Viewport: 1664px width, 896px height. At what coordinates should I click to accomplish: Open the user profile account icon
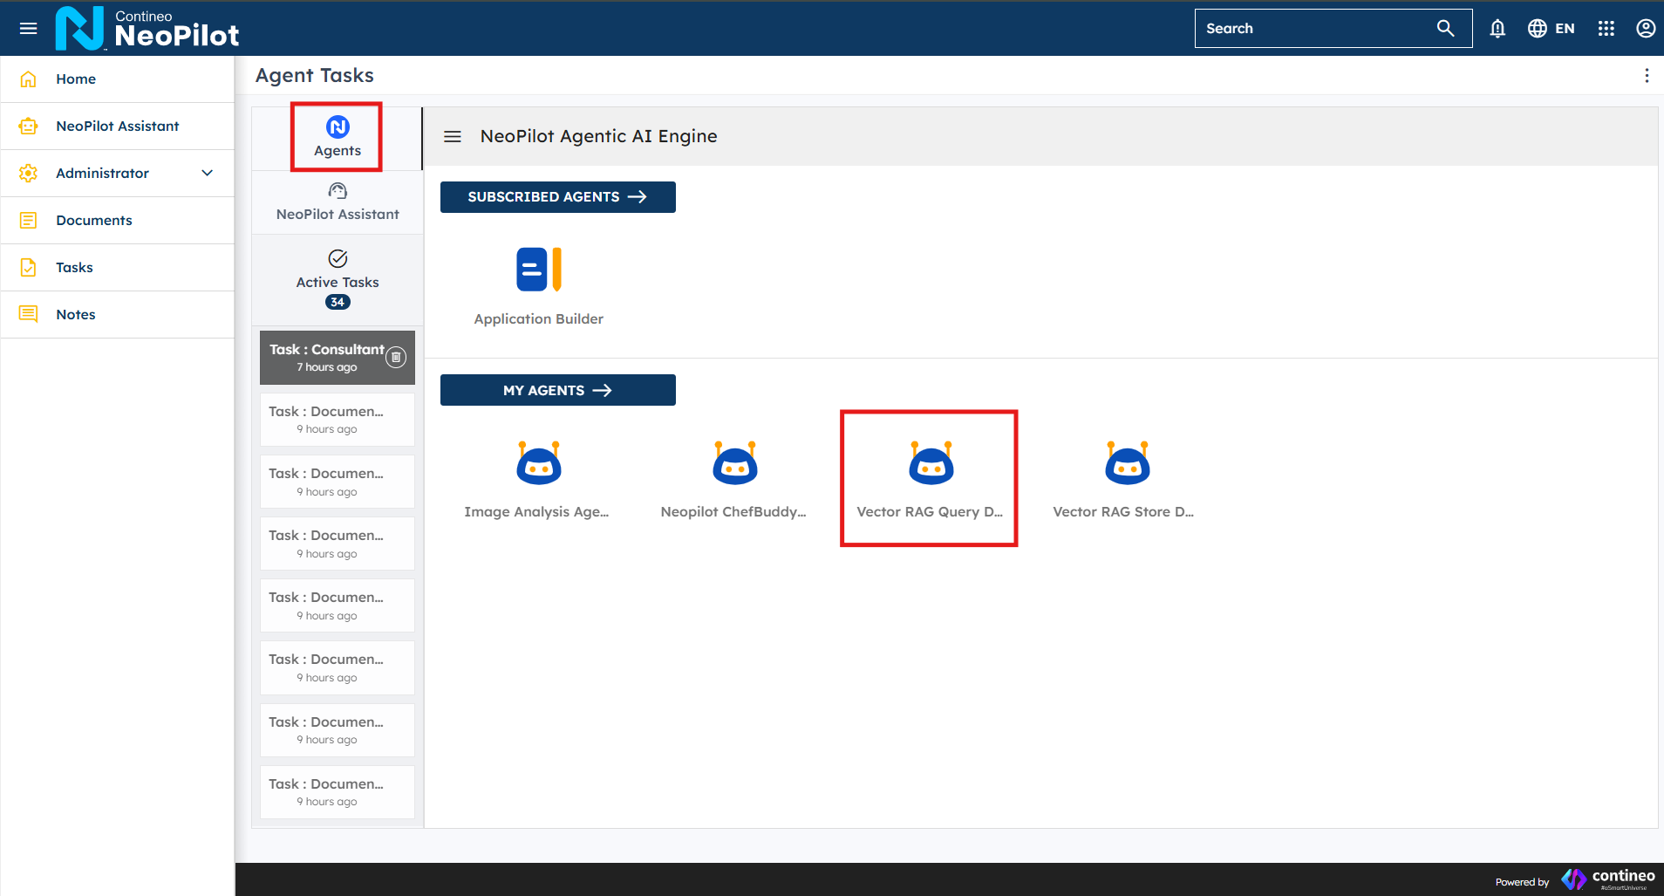(x=1645, y=29)
